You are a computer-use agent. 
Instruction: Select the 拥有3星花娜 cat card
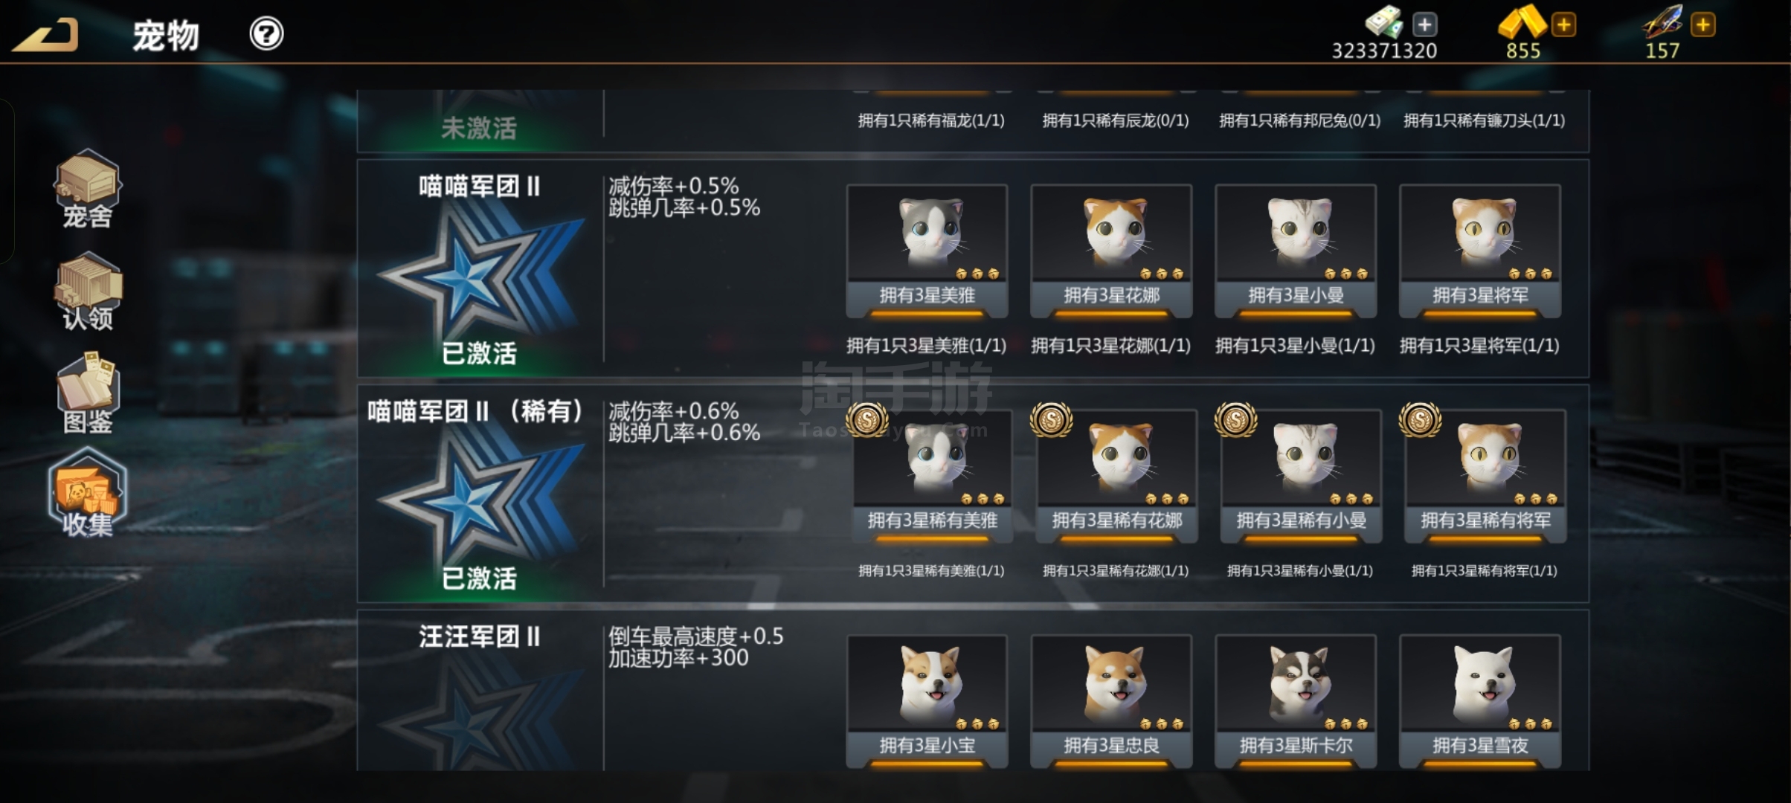point(1111,251)
